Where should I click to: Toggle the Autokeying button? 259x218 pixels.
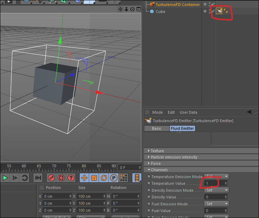[61, 178]
